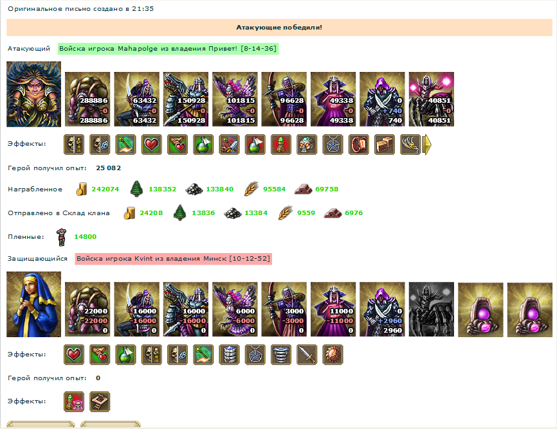Click the green potion icon in defender effects
Image resolution: width=557 pixels, height=429 pixels.
126,355
